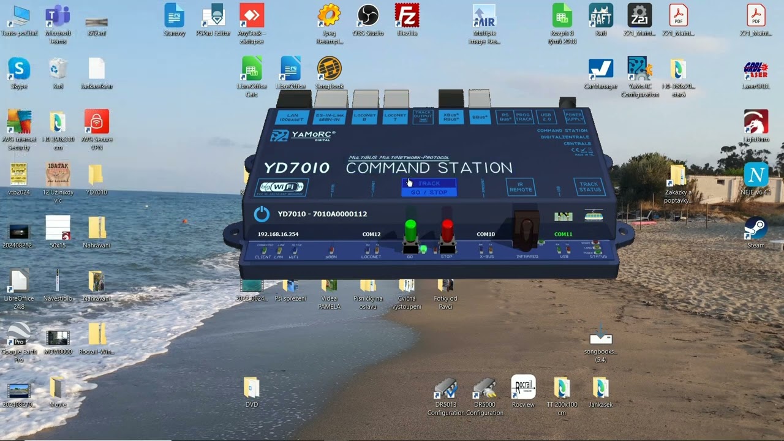Screen dimensions: 784x441
Task: Open the Jpeg Resampler shortcut
Action: [x=330, y=23]
